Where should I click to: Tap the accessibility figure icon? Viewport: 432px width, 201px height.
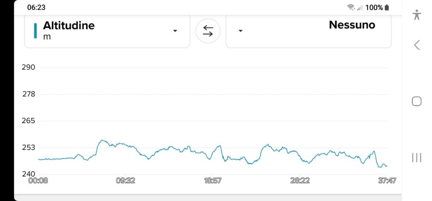click(x=417, y=15)
